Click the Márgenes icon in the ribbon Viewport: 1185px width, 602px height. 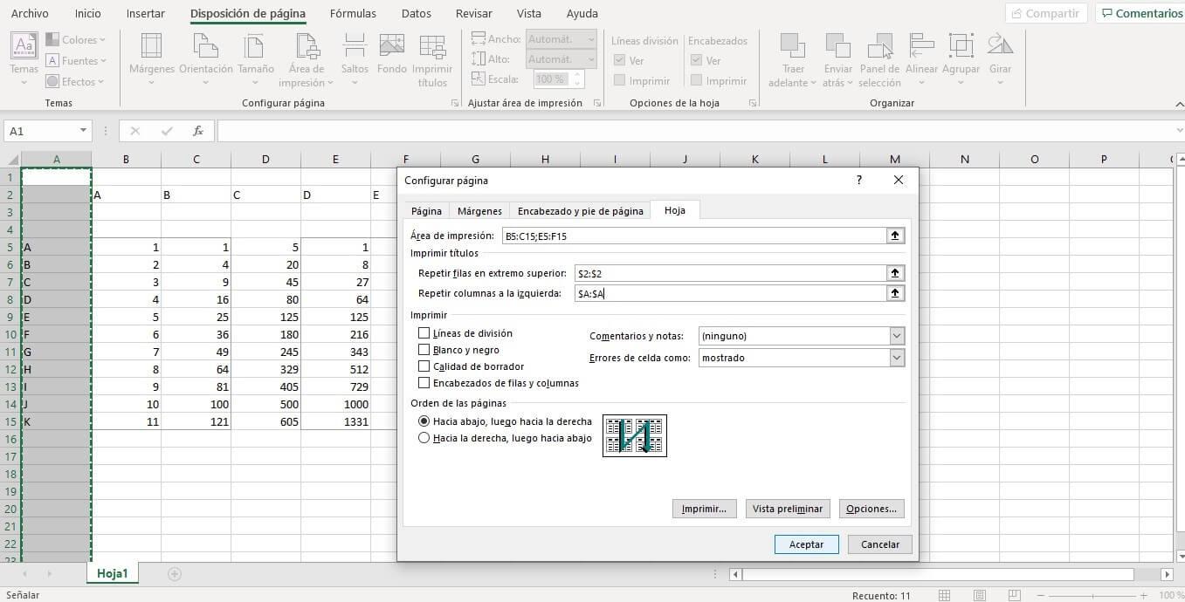[x=151, y=47]
